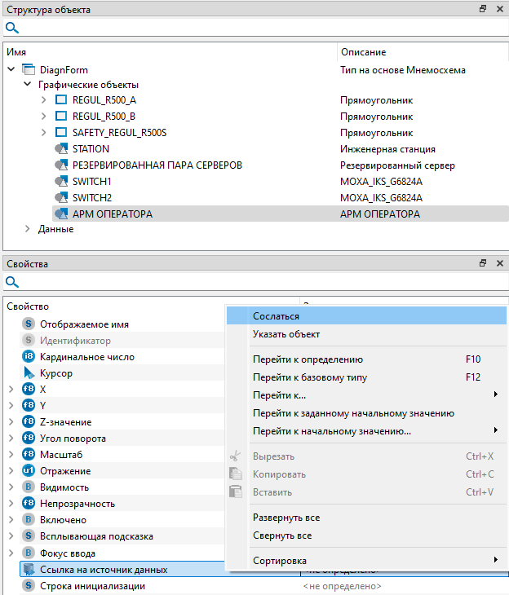The image size is (509, 595).
Task: Expand the Данные tree node
Action: 28,229
